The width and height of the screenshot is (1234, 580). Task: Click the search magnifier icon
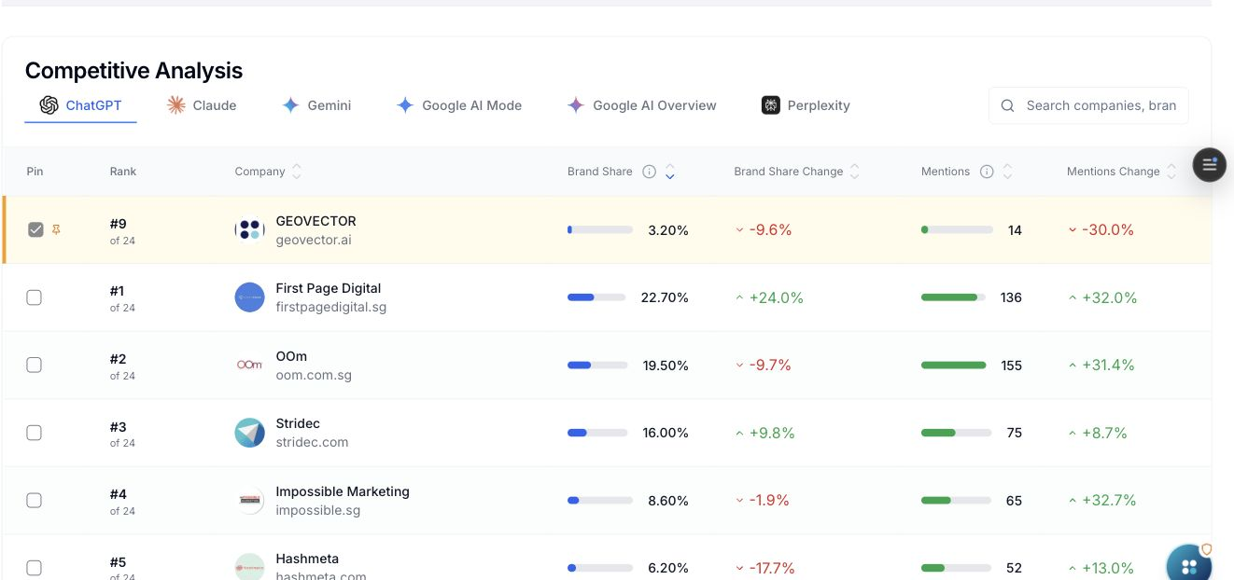(x=1008, y=105)
